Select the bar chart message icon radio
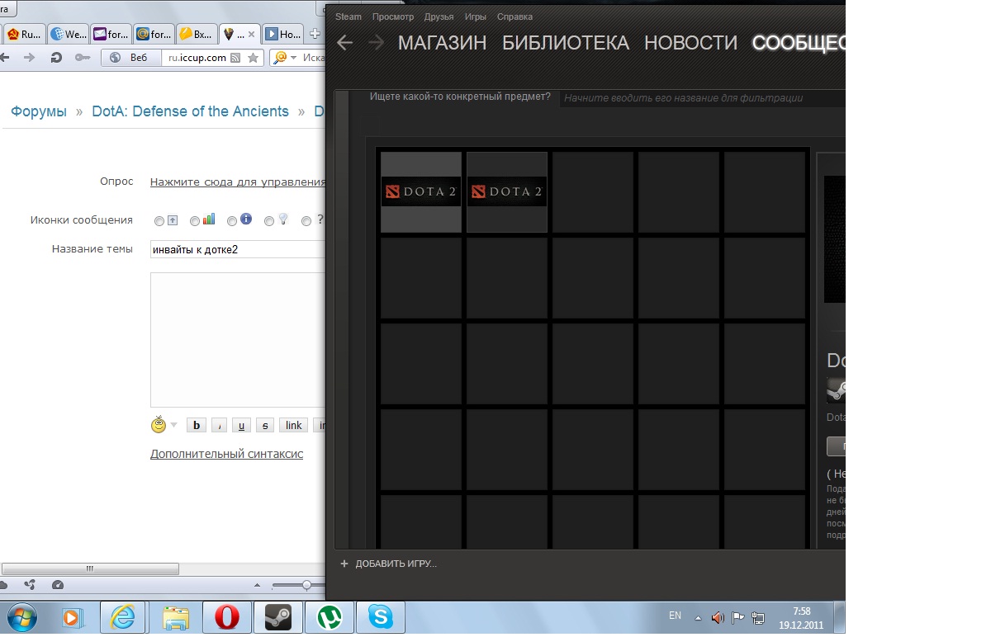The height and width of the screenshot is (637, 991). (x=195, y=221)
